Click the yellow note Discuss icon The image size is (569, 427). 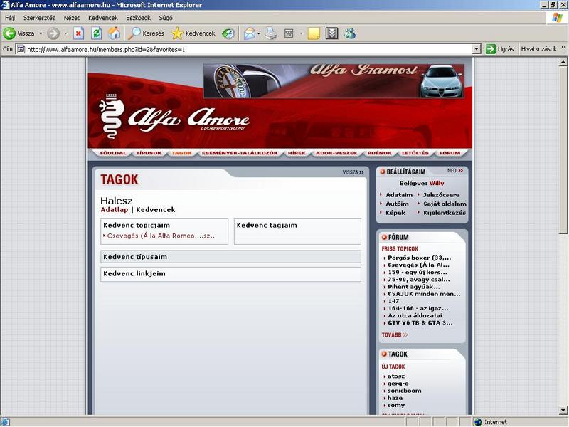click(314, 33)
